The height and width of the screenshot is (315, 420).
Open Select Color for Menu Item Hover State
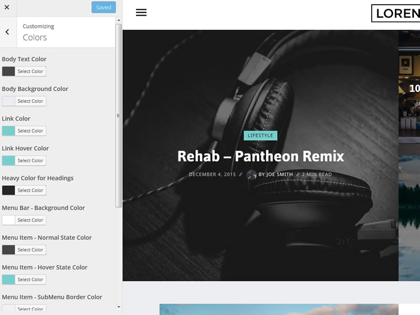(30, 280)
